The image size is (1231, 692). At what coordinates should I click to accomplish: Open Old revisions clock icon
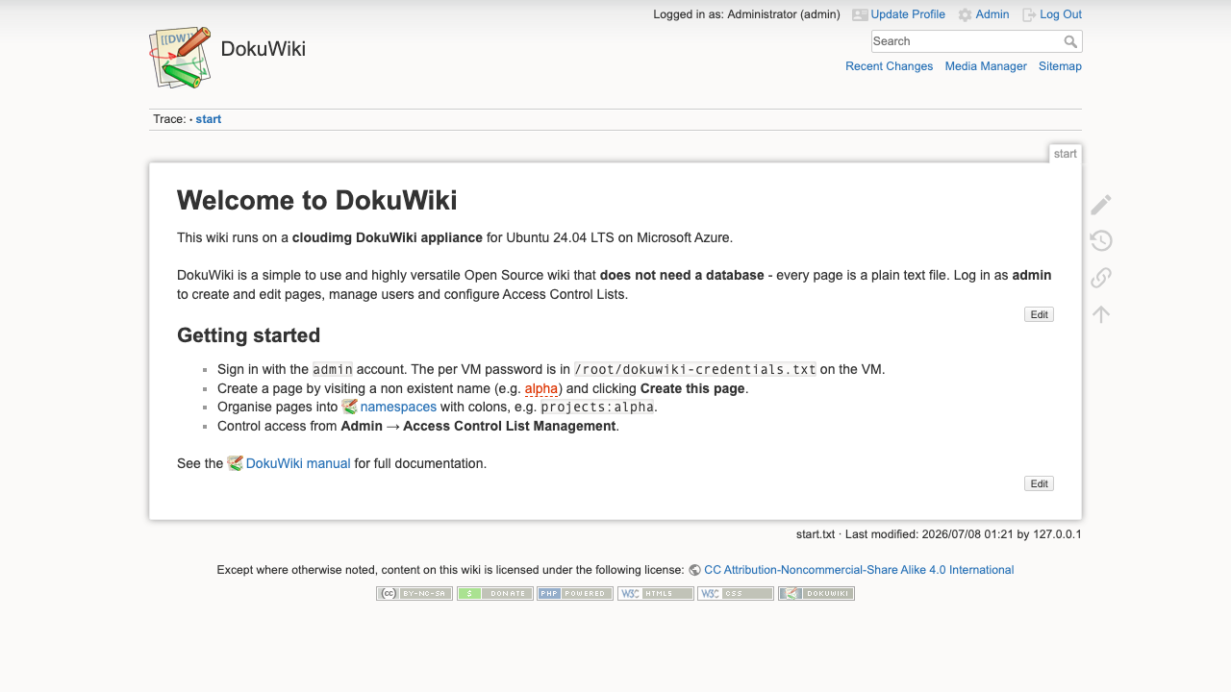1101,240
